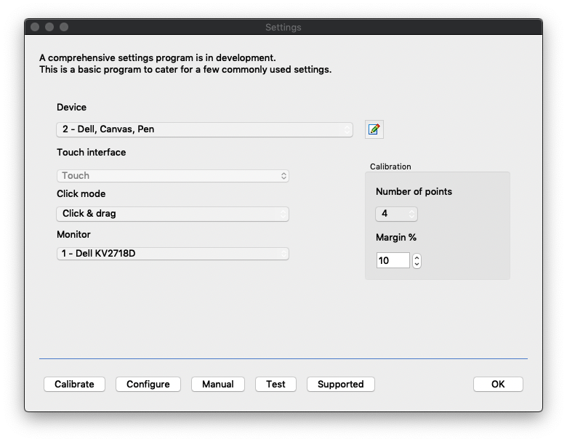This screenshot has height=442, width=567.
Task: Click the Test button
Action: (276, 384)
